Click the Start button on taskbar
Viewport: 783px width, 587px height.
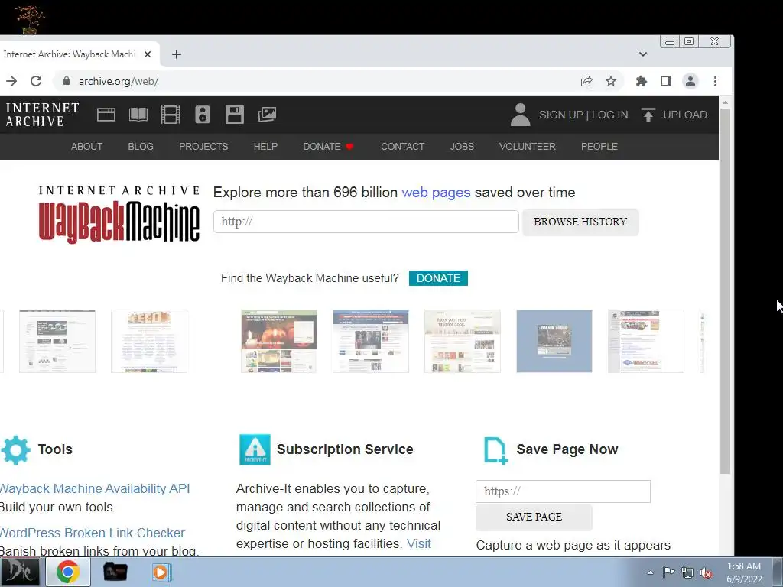point(21,572)
